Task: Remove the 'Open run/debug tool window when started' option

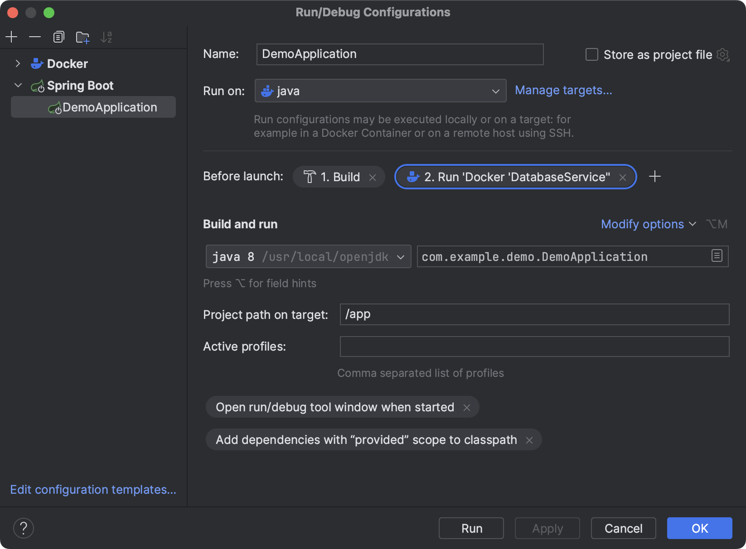Action: click(x=467, y=407)
